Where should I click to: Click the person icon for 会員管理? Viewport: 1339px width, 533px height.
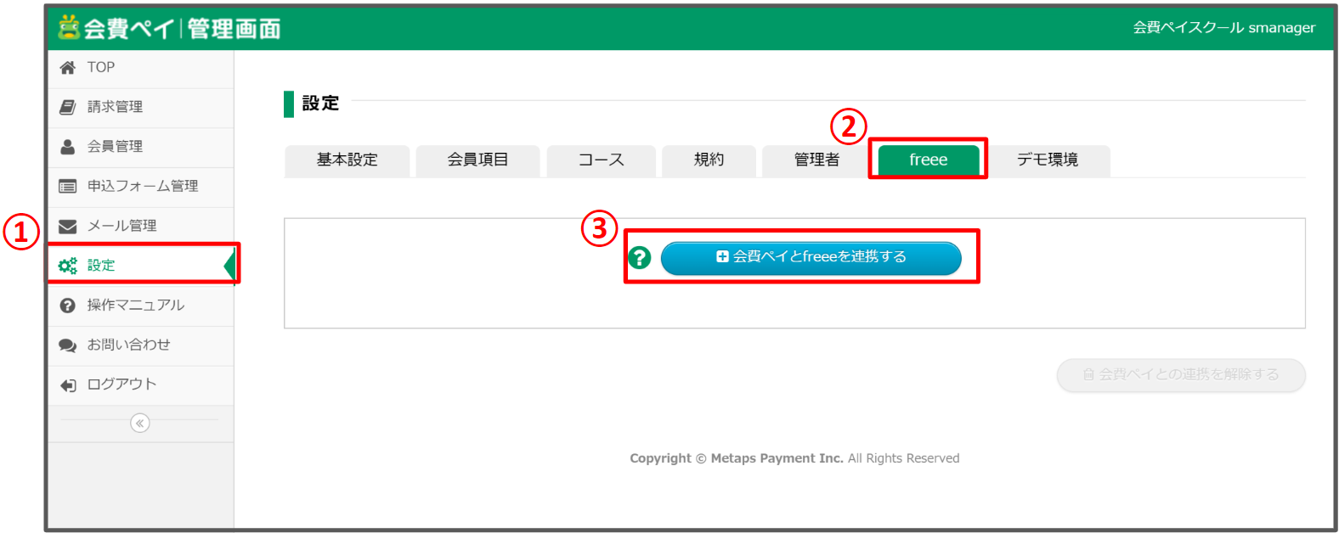point(68,147)
